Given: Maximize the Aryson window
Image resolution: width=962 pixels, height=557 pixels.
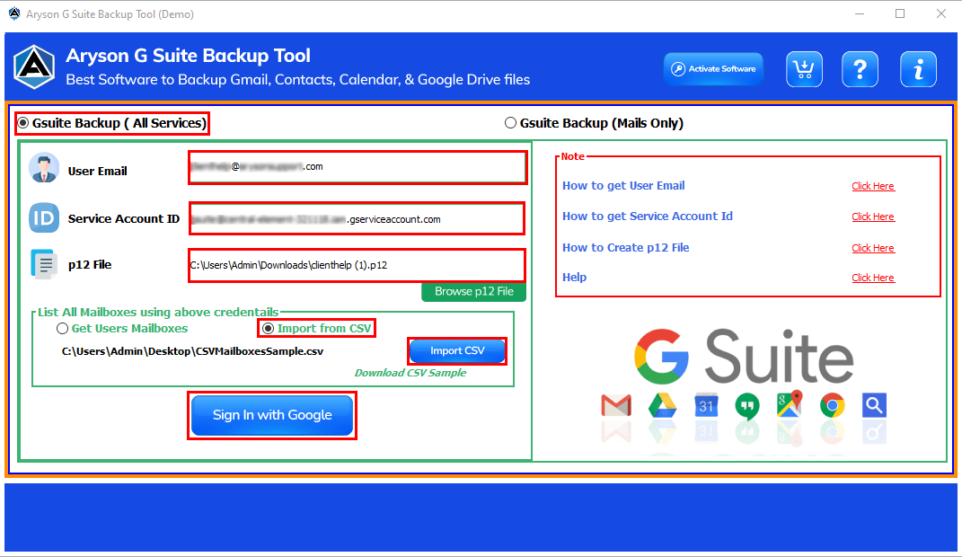Looking at the screenshot, I should [x=900, y=13].
